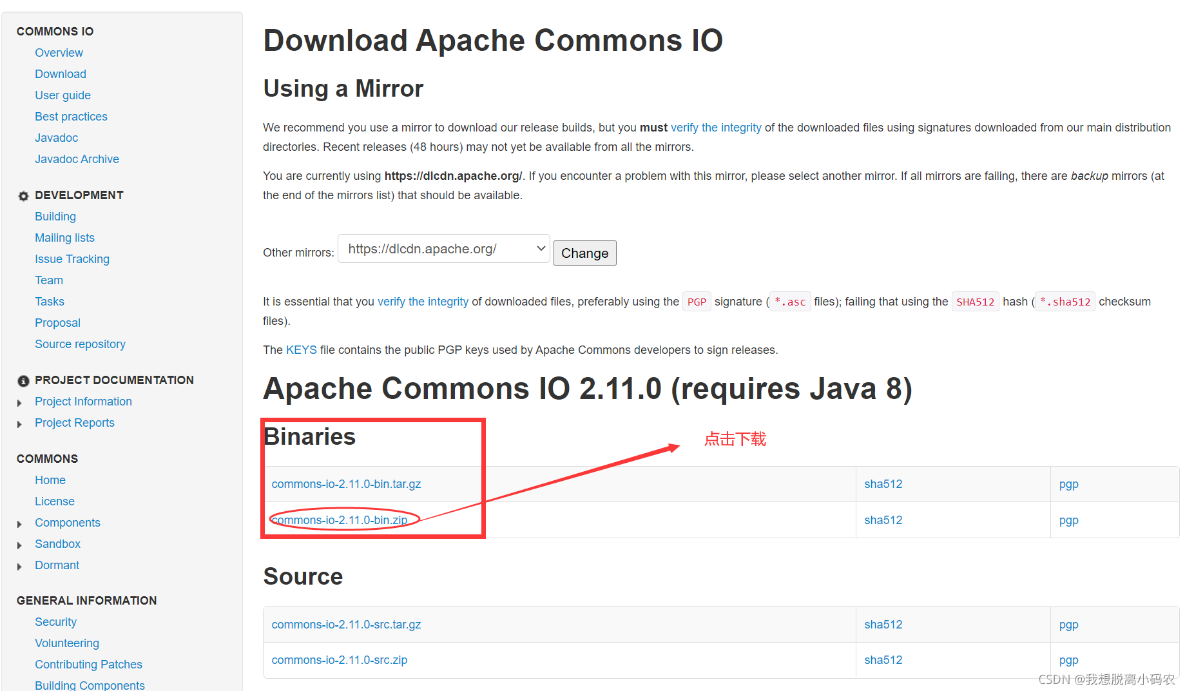Open the Team page
Screen dimensions: 1185x691
(x=49, y=280)
